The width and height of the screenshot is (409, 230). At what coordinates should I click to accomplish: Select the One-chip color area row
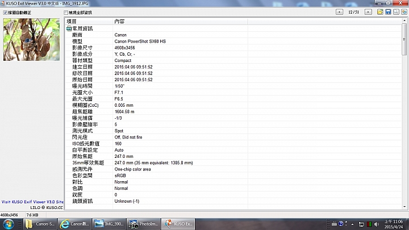click(233, 169)
